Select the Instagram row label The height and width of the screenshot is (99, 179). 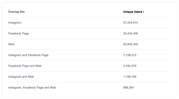(x=15, y=23)
